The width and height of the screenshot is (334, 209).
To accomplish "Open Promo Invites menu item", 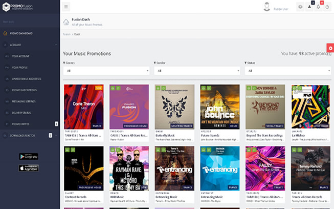I will pyautogui.click(x=30, y=124).
